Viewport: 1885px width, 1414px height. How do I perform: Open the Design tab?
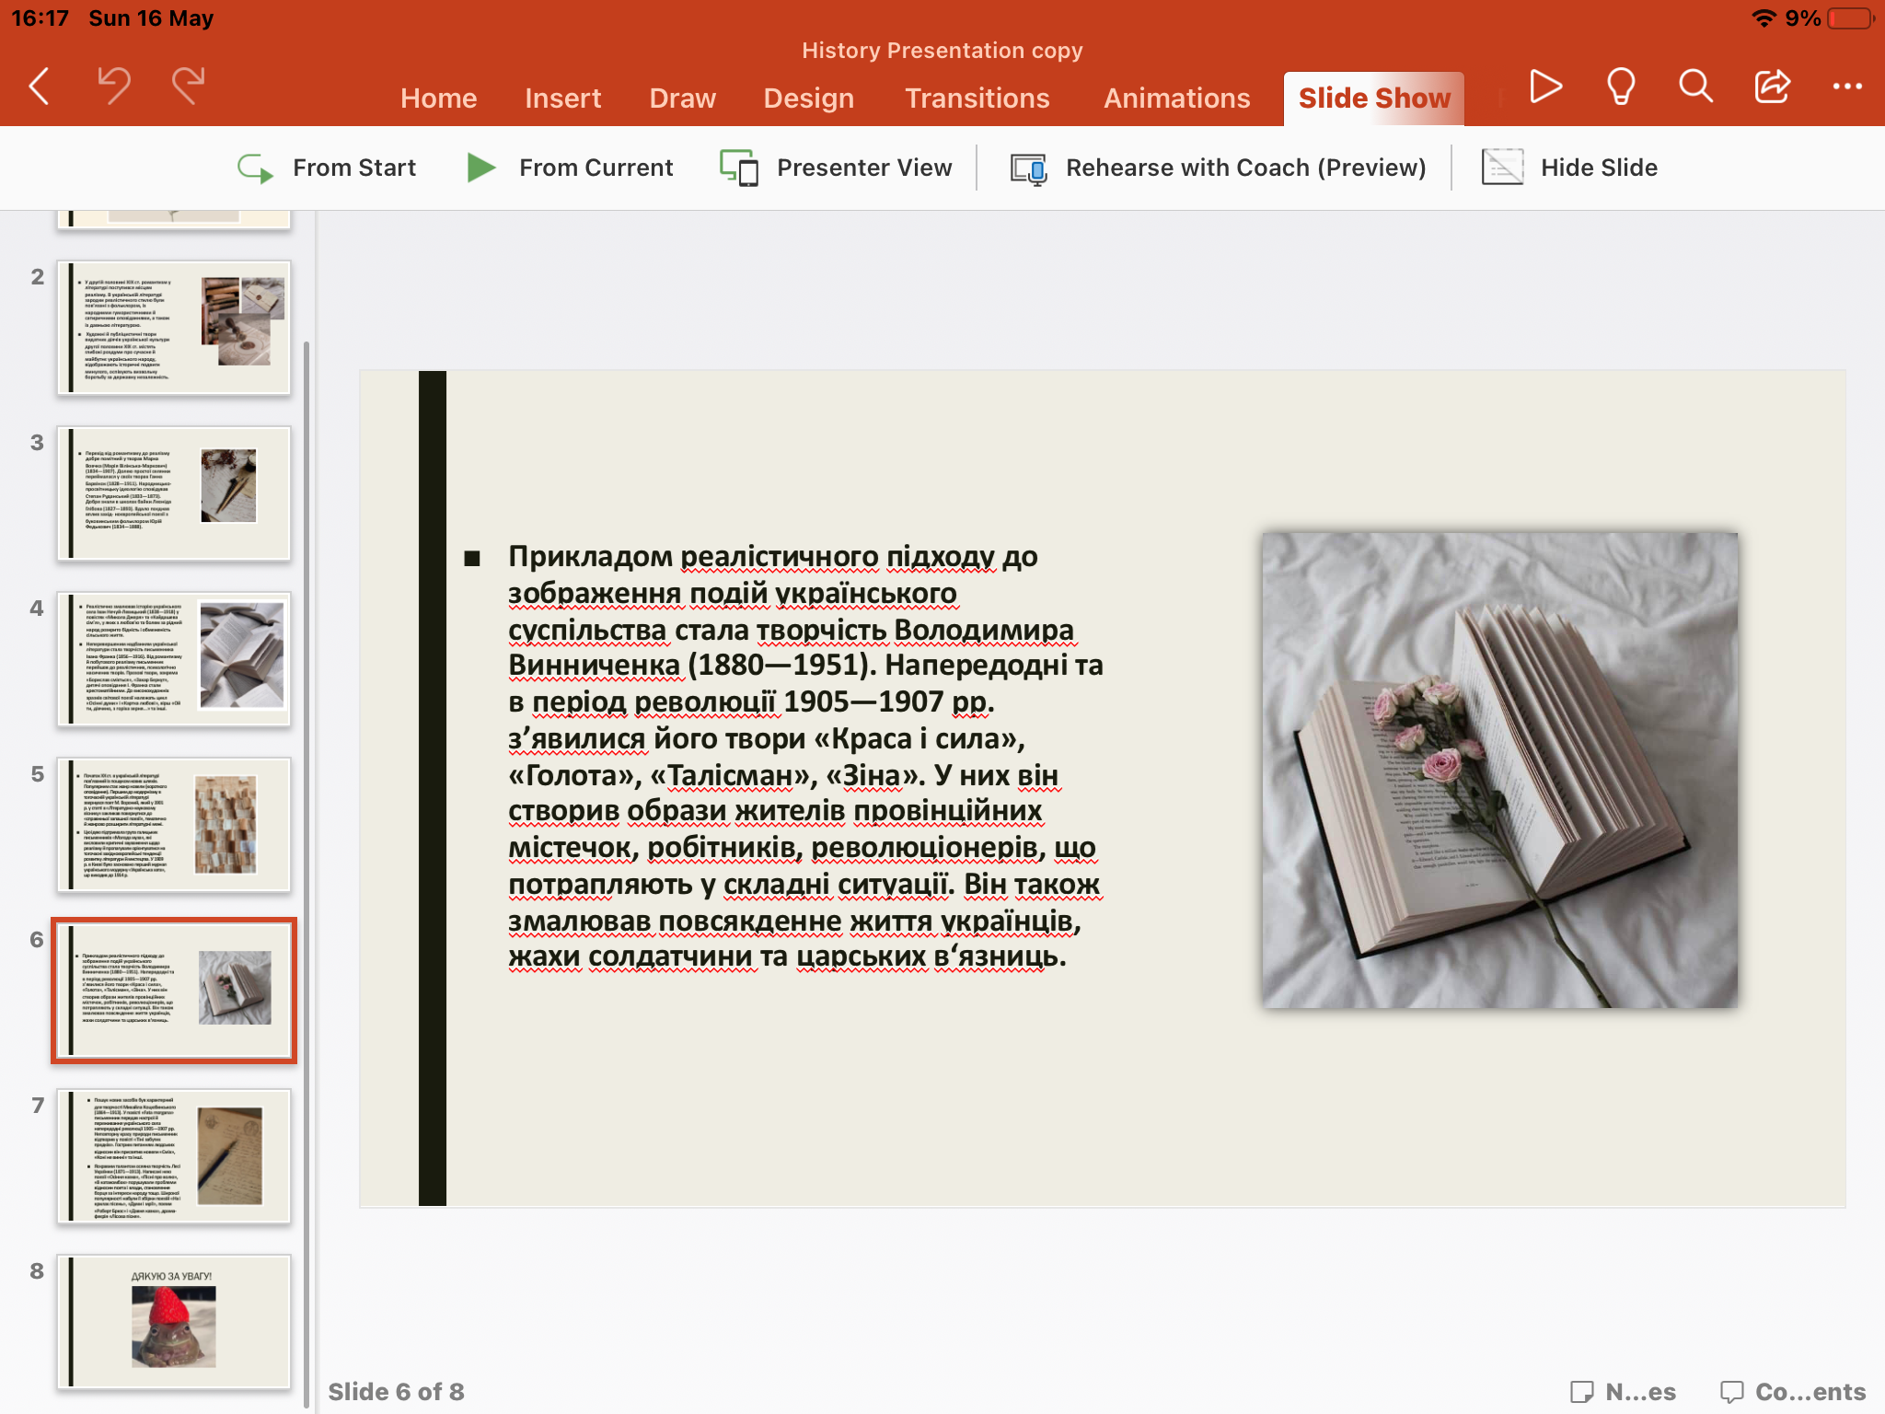tap(808, 99)
